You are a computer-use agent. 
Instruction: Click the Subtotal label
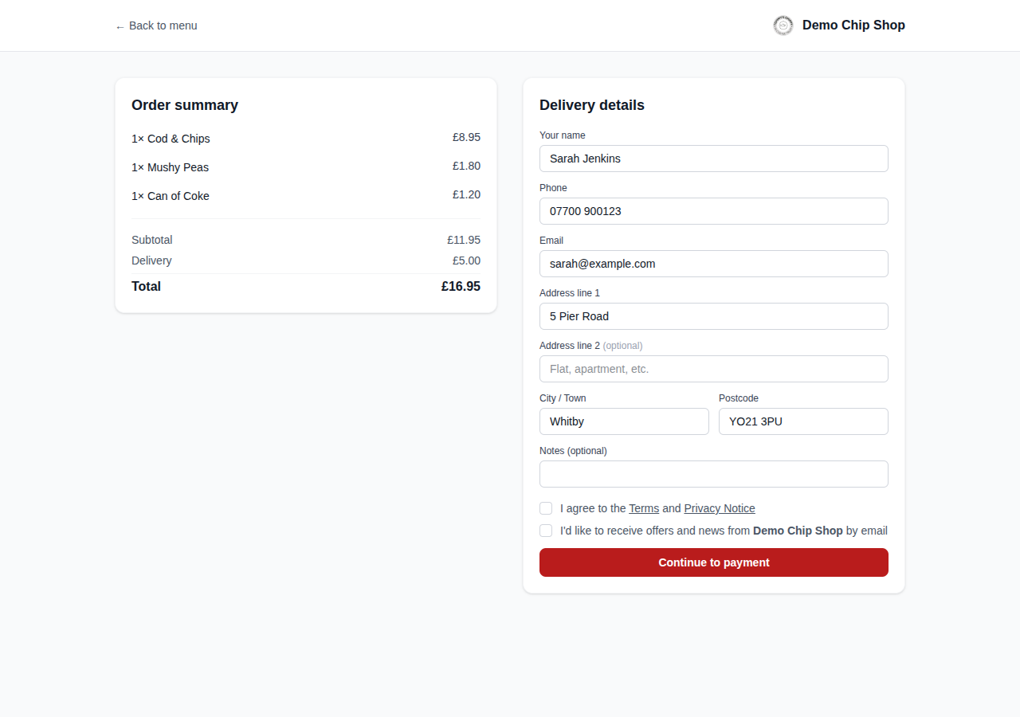click(152, 240)
